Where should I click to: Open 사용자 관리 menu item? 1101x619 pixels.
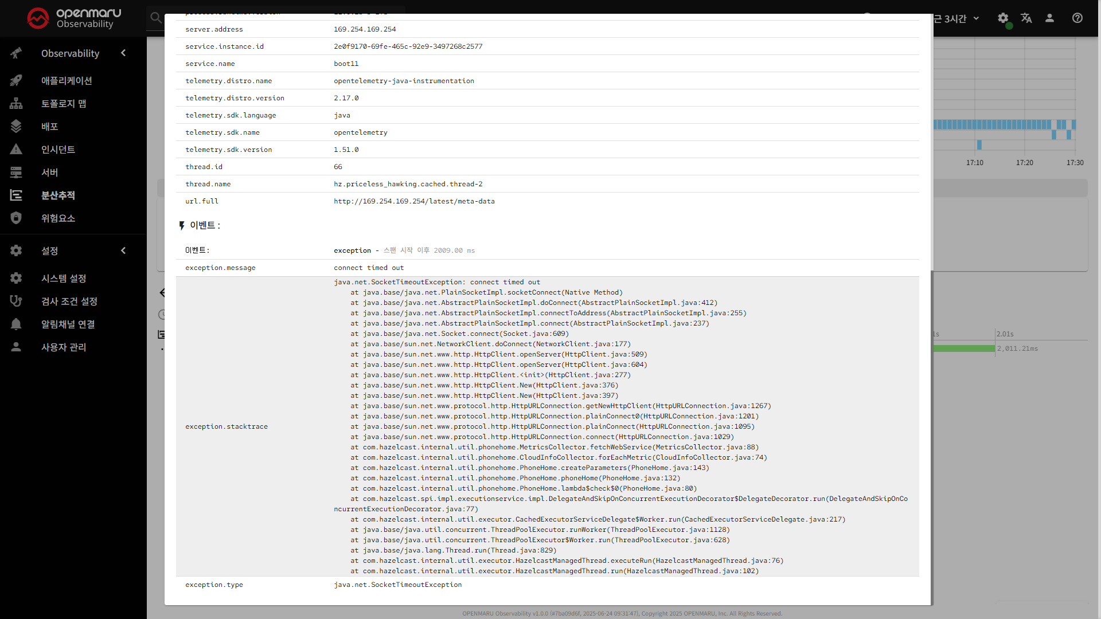click(64, 347)
